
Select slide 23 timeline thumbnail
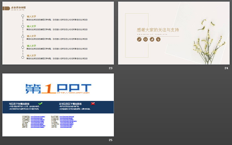coord(58,33)
